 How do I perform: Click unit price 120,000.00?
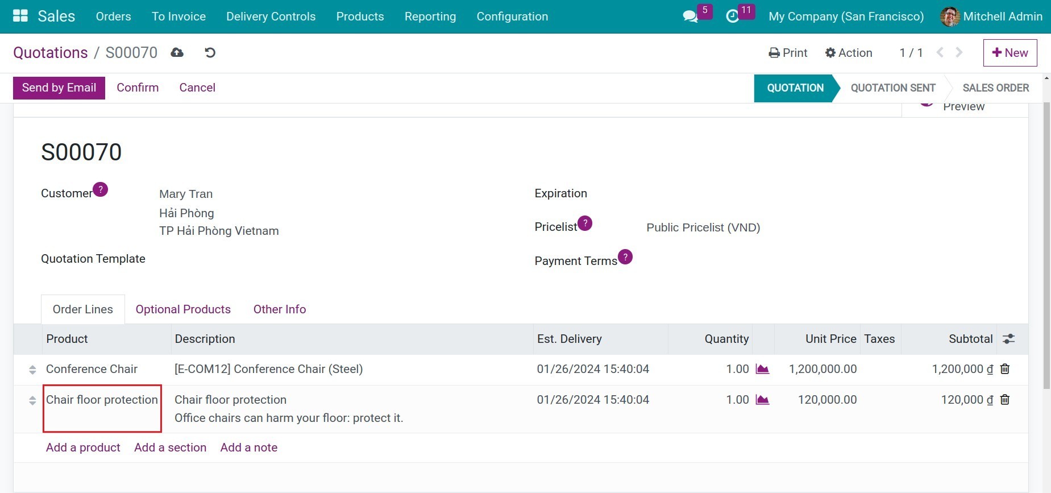[x=827, y=400]
